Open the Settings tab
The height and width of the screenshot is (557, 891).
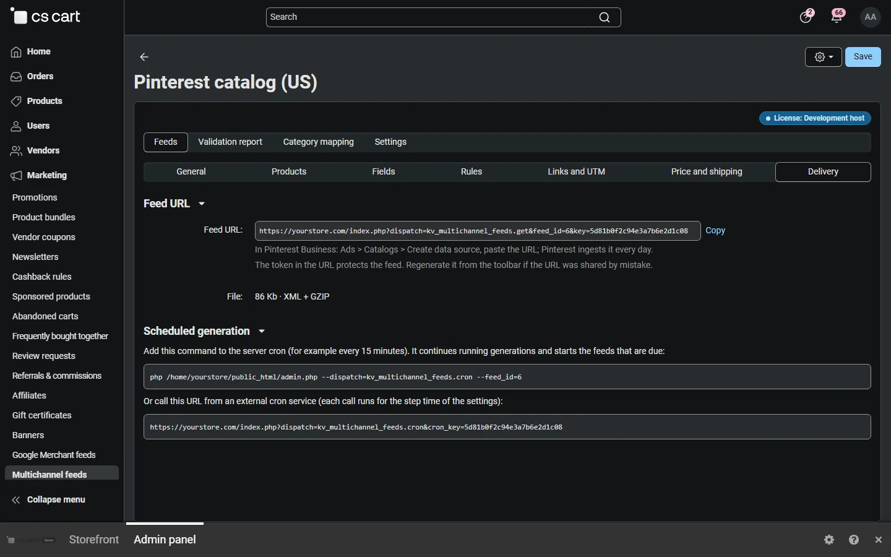[x=390, y=142]
